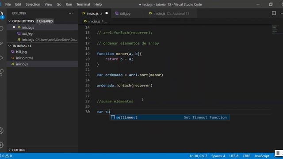Screen dimensions: 283x159
Task: Click Ln 30, Col 7 in status bar
Action: click(x=198, y=156)
